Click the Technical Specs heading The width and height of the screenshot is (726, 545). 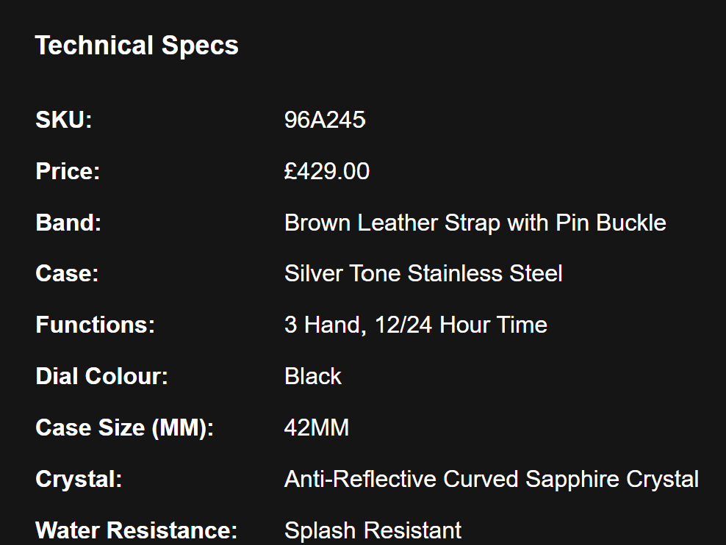point(137,46)
